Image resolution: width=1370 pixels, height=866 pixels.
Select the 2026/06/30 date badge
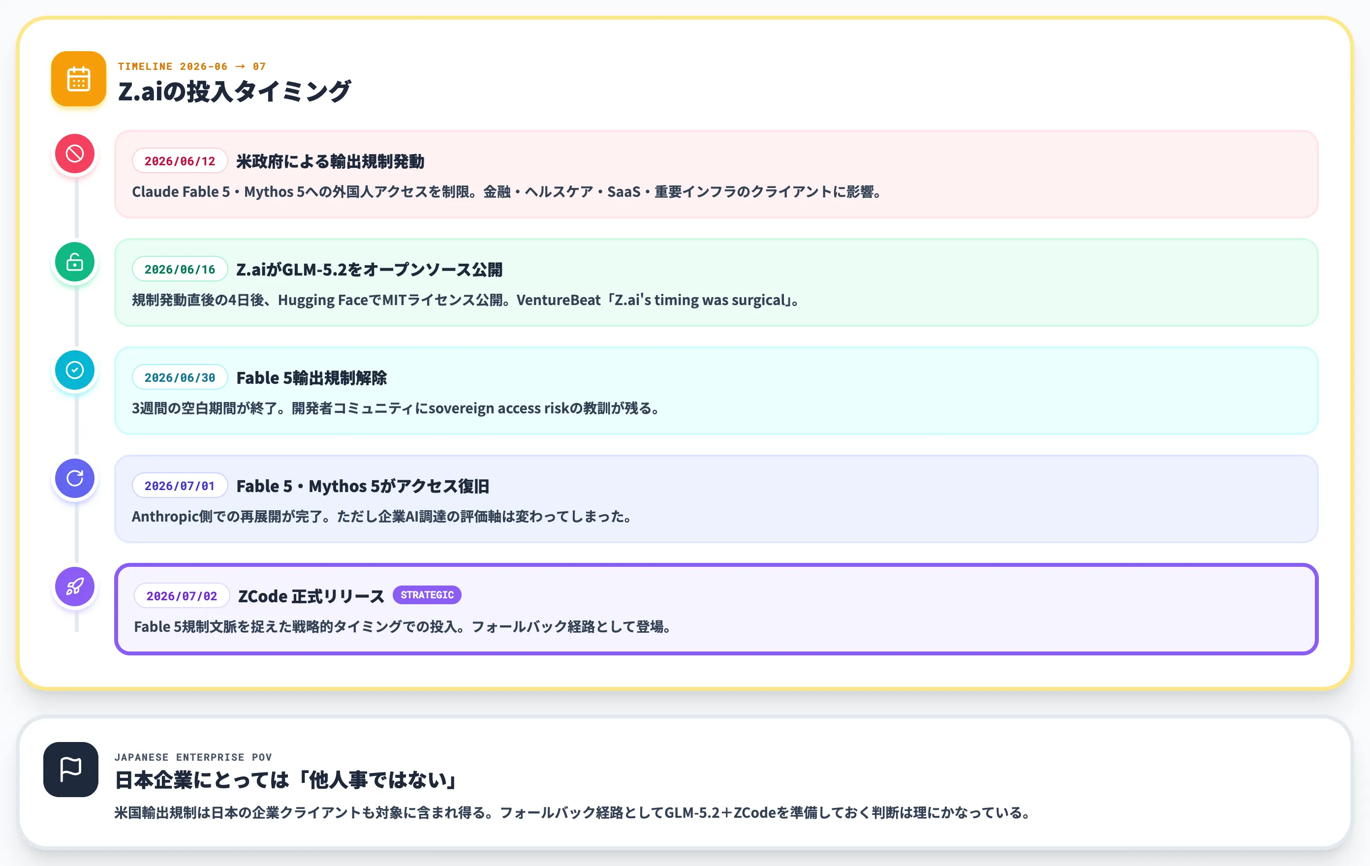click(x=180, y=377)
